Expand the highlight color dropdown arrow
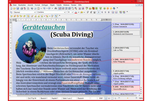The width and height of the screenshot is (152, 101). pyautogui.click(x=84, y=12)
